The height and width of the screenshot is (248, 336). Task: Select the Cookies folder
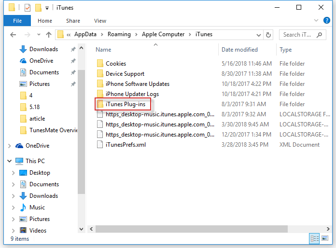[x=116, y=64]
